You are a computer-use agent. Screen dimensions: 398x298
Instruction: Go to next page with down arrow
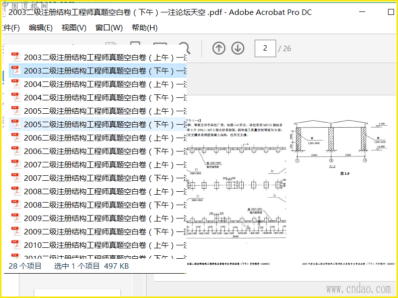[238, 48]
